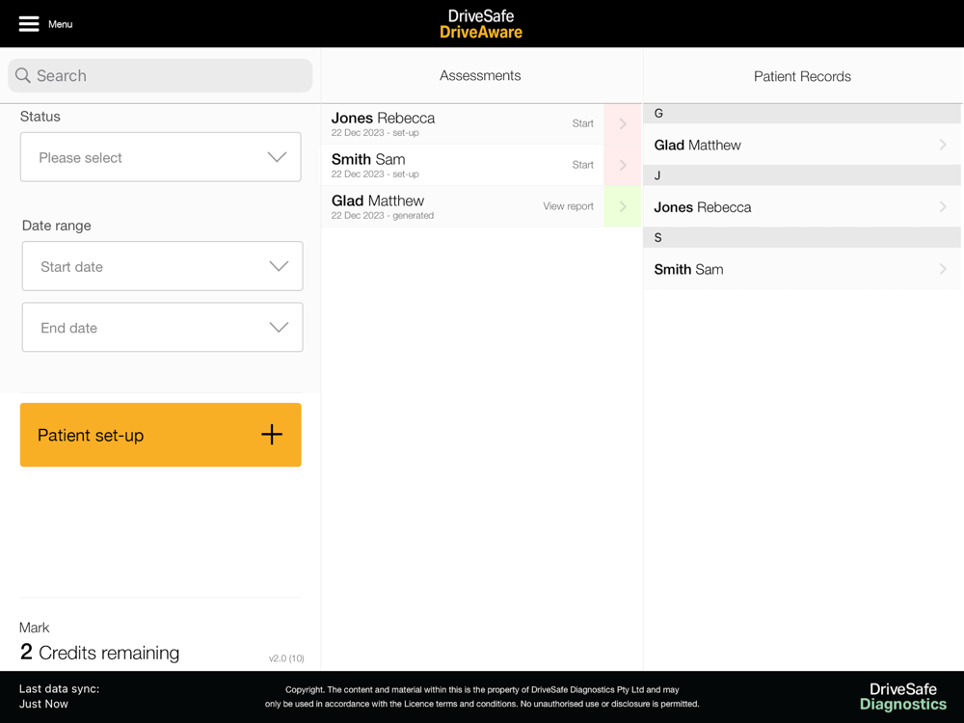Click the v2.0 (10) version label
The image size is (964, 723).
point(286,658)
